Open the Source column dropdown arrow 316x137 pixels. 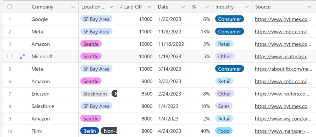309,7
